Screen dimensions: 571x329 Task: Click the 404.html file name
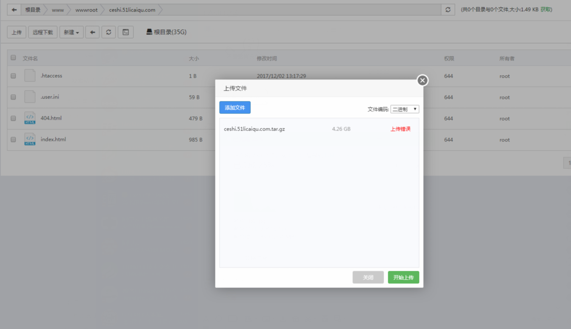(51, 118)
